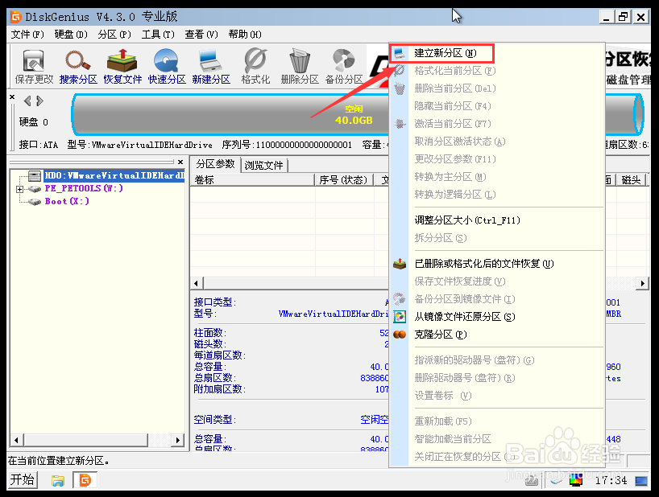Click the disk tree horizontal scrollbar thumb
This screenshot has height=497, width=659.
85,440
